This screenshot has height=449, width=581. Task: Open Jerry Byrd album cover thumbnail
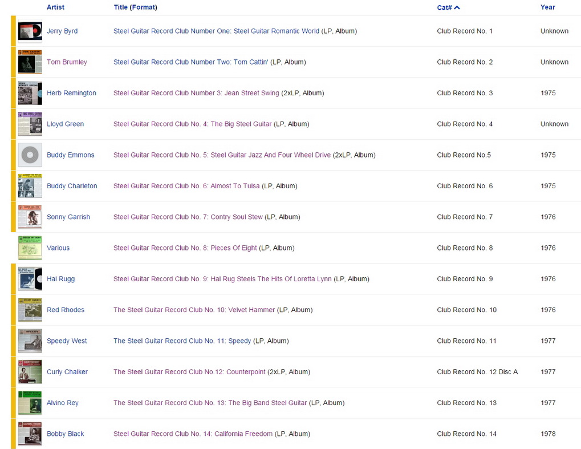tap(30, 31)
